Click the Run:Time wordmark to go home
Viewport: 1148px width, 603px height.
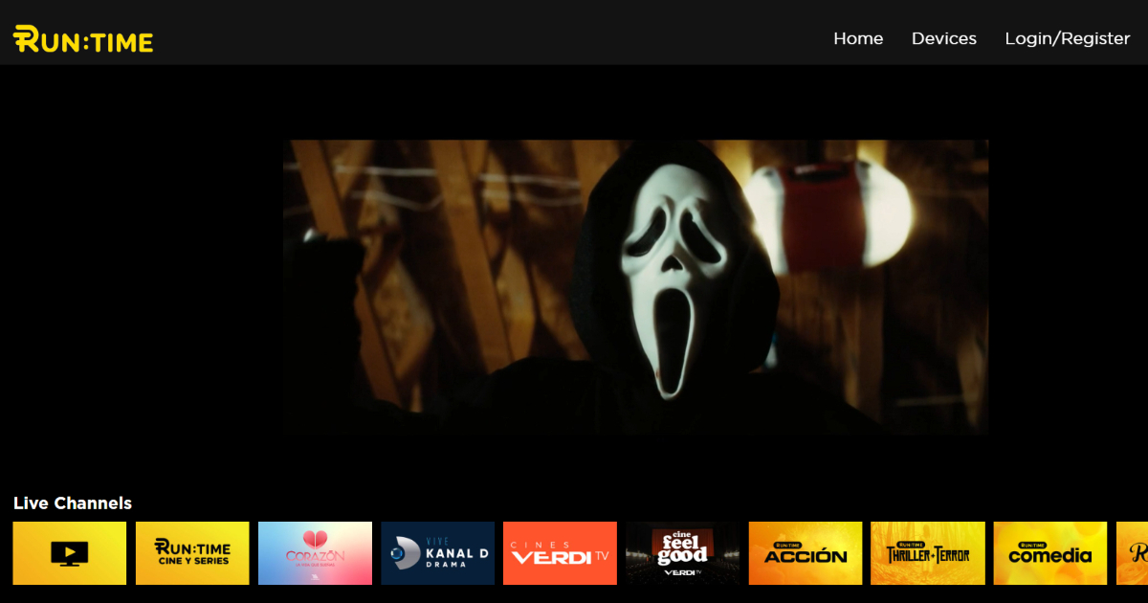81,39
